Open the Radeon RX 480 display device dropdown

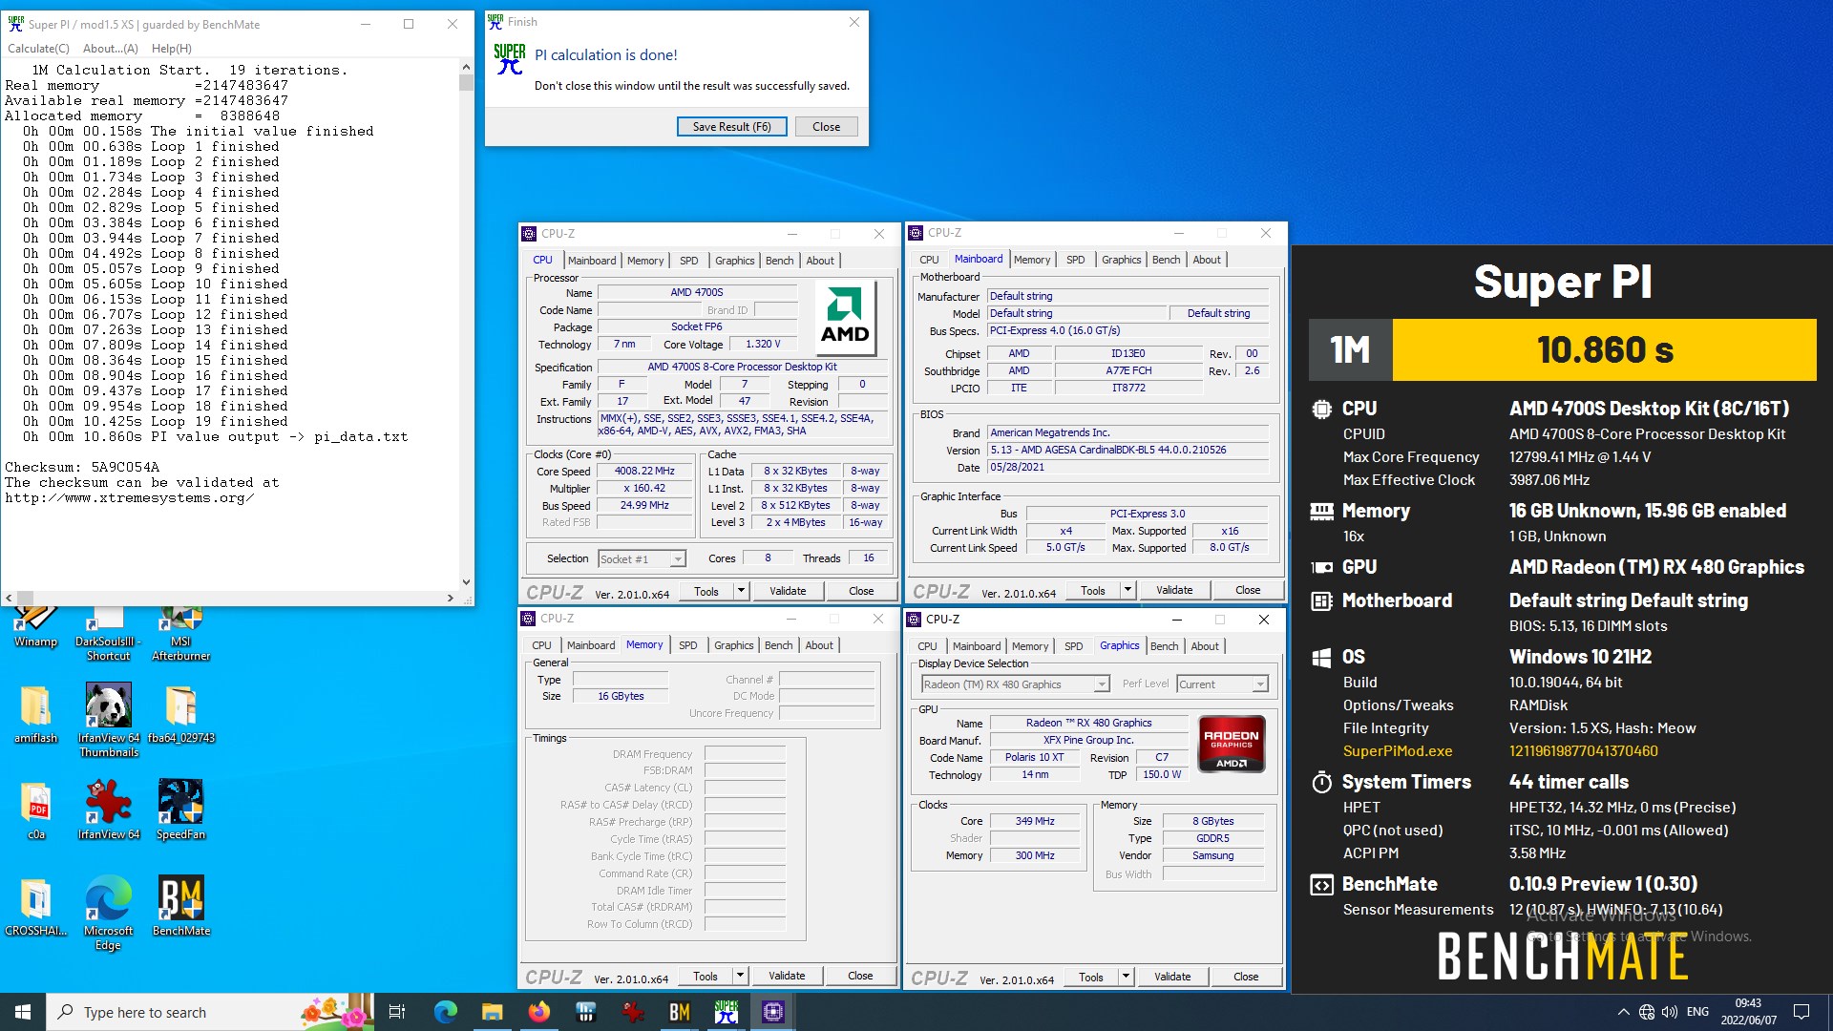point(1102,684)
